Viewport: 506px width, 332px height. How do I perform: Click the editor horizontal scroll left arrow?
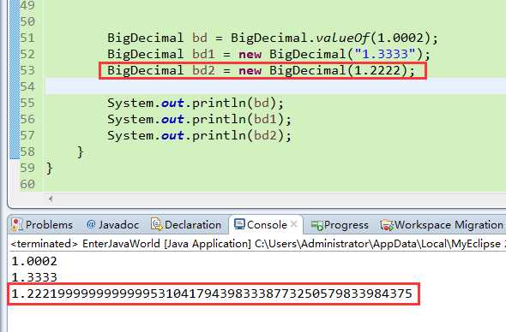tap(51, 199)
